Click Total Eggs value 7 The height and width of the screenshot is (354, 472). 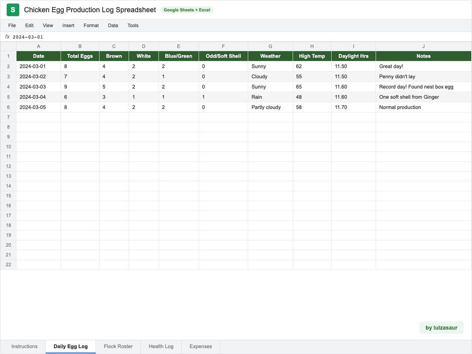(80, 76)
